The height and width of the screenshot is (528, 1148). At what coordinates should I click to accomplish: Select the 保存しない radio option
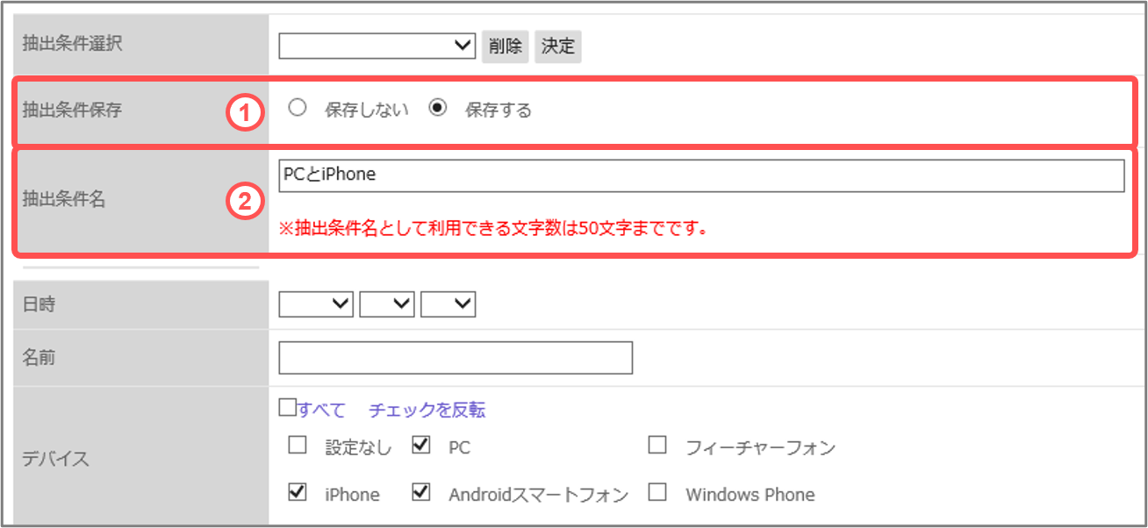[x=298, y=108]
